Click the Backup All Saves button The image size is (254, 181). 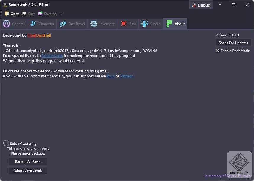click(x=28, y=162)
